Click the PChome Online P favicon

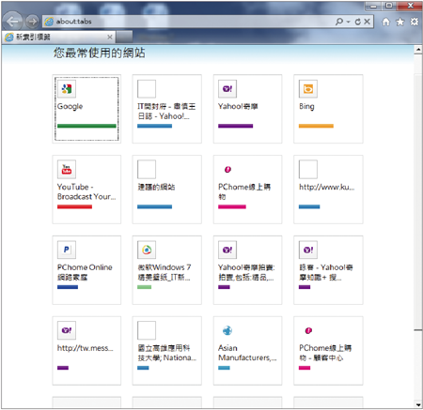[67, 250]
